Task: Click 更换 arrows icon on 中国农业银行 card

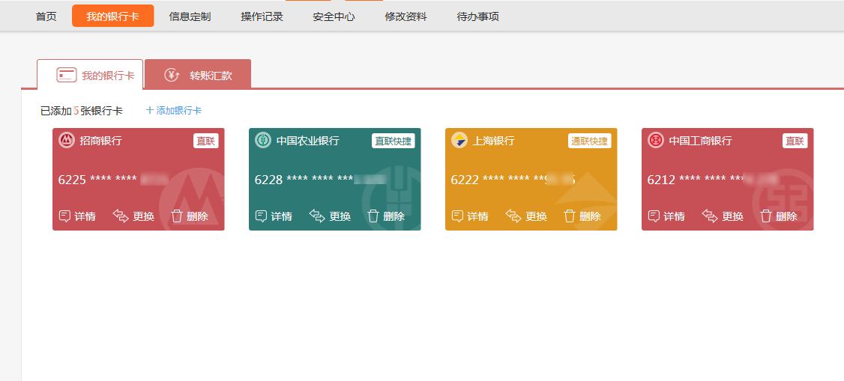Action: pyautogui.click(x=318, y=216)
